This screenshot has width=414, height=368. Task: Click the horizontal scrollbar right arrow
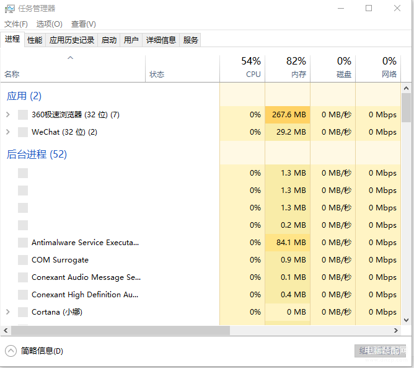click(x=396, y=330)
